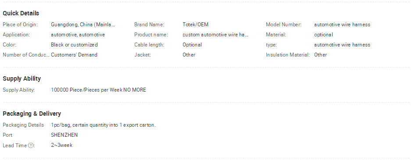Select the Supply Ability section heading
The height and width of the screenshot is (160, 412).
(x=22, y=78)
